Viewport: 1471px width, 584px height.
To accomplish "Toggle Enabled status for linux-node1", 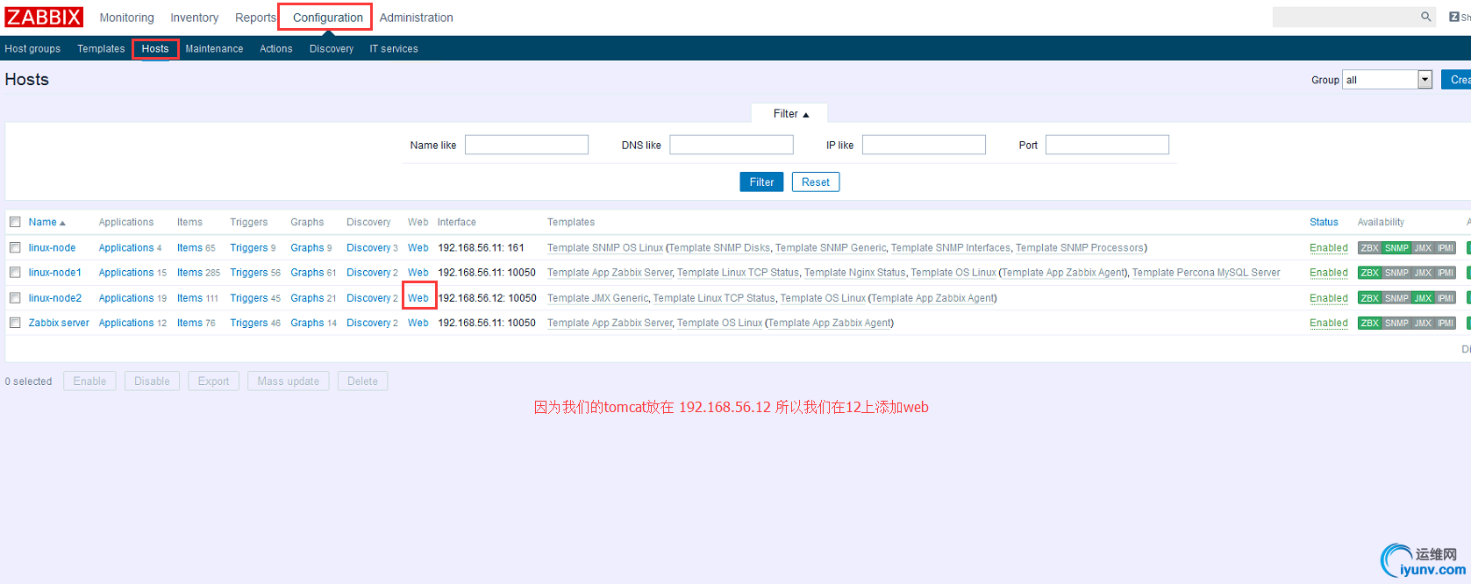I will [1328, 273].
